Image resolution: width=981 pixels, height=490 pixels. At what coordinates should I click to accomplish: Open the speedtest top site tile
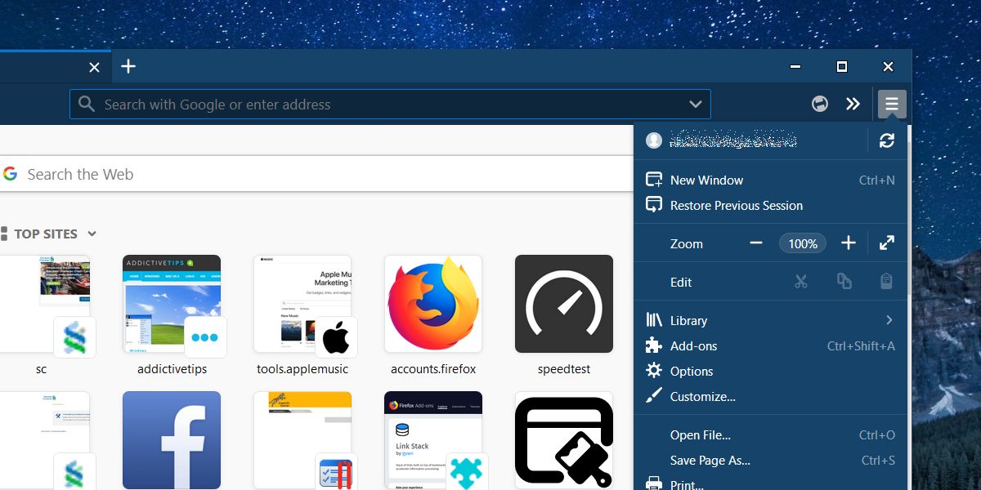pyautogui.click(x=564, y=304)
